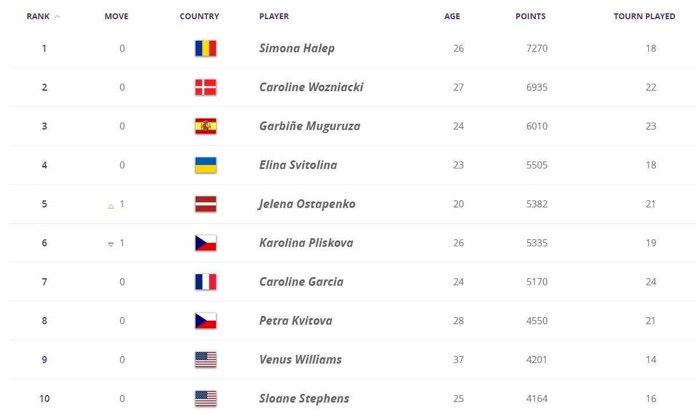
Task: Click the Spain flag next to Muguruza
Action: click(205, 126)
